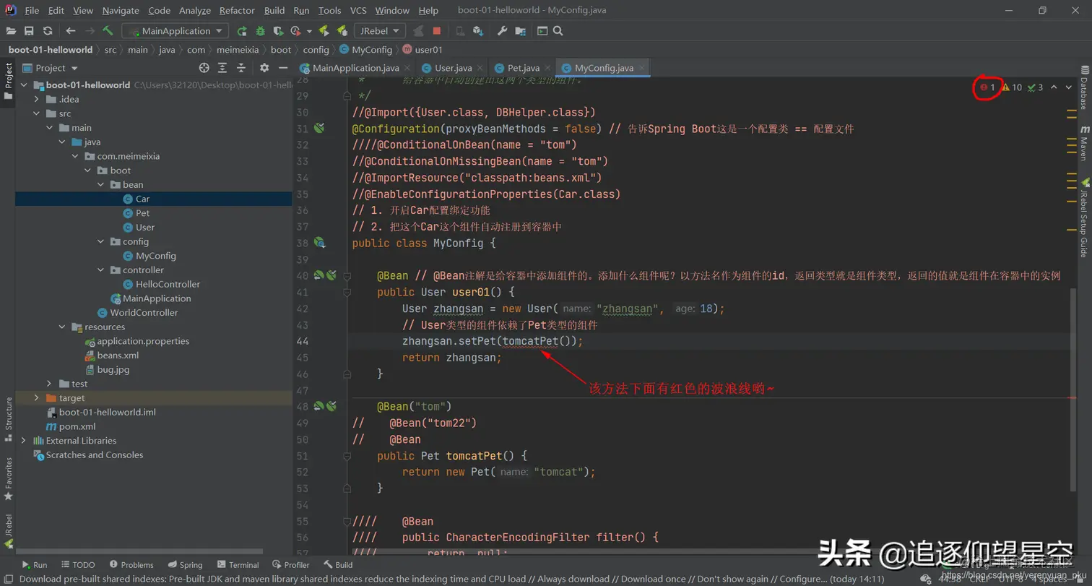Viewport: 1092px width, 586px height.
Task: Click the warnings count 10 indicator
Action: click(x=1012, y=87)
